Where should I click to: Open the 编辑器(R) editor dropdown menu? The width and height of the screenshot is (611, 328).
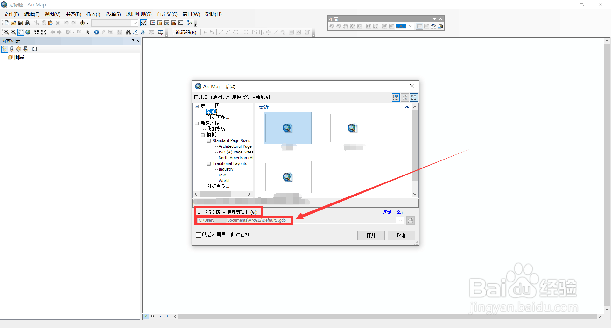[x=187, y=32]
